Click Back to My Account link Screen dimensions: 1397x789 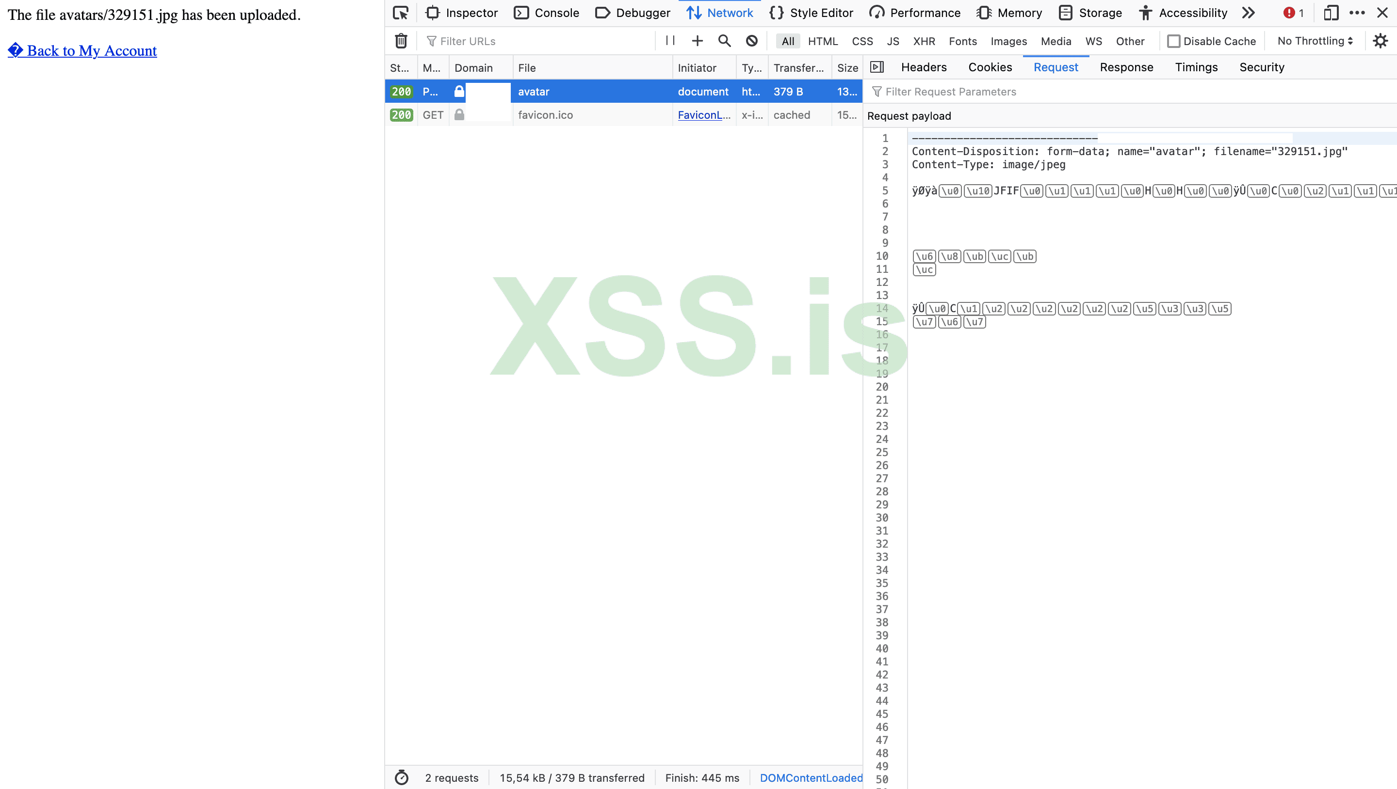point(82,50)
